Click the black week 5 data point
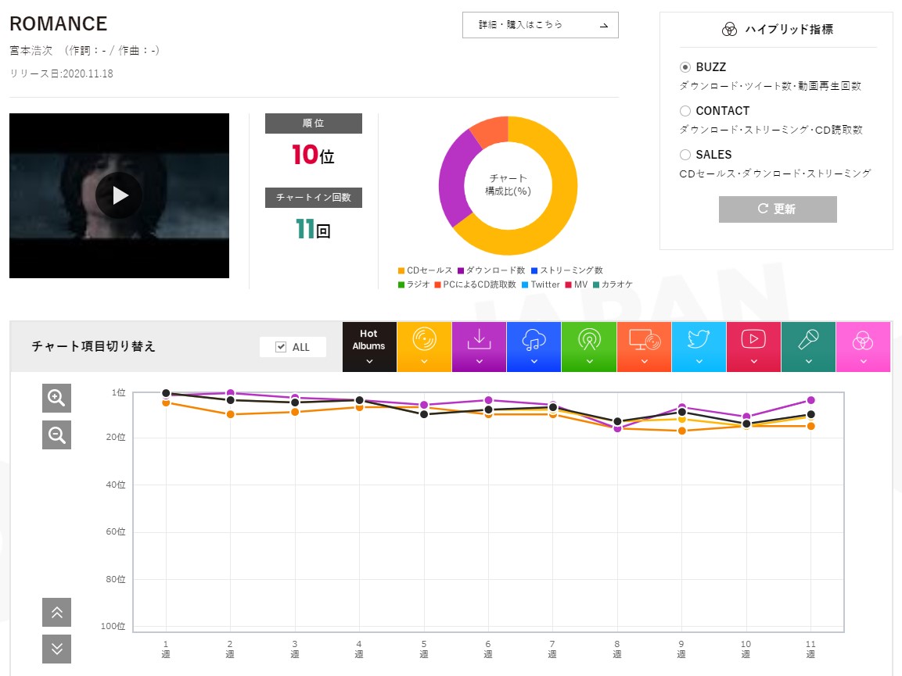The image size is (902, 676). [x=424, y=414]
